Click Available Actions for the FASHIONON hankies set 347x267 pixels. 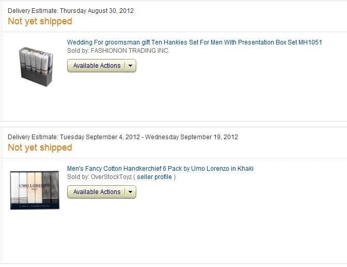[x=97, y=66]
